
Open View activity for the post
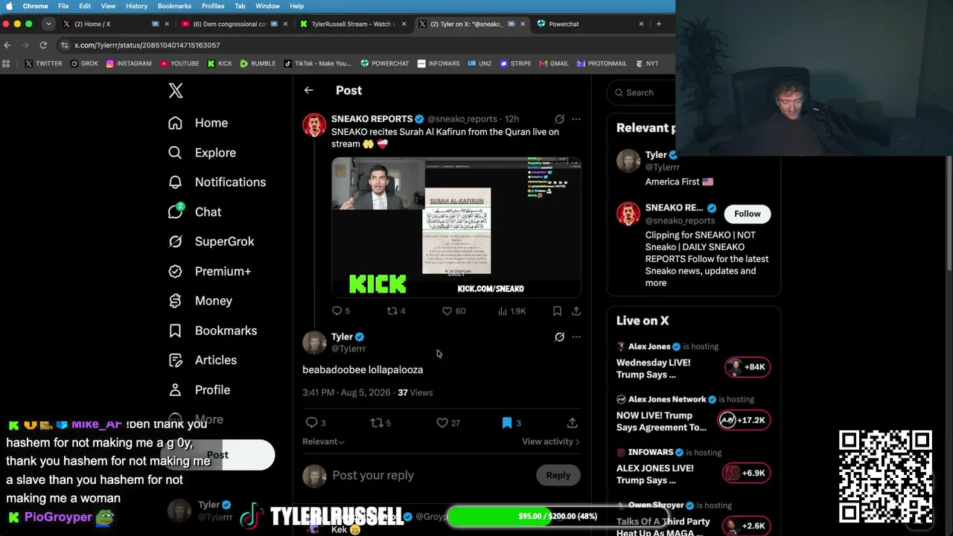550,441
